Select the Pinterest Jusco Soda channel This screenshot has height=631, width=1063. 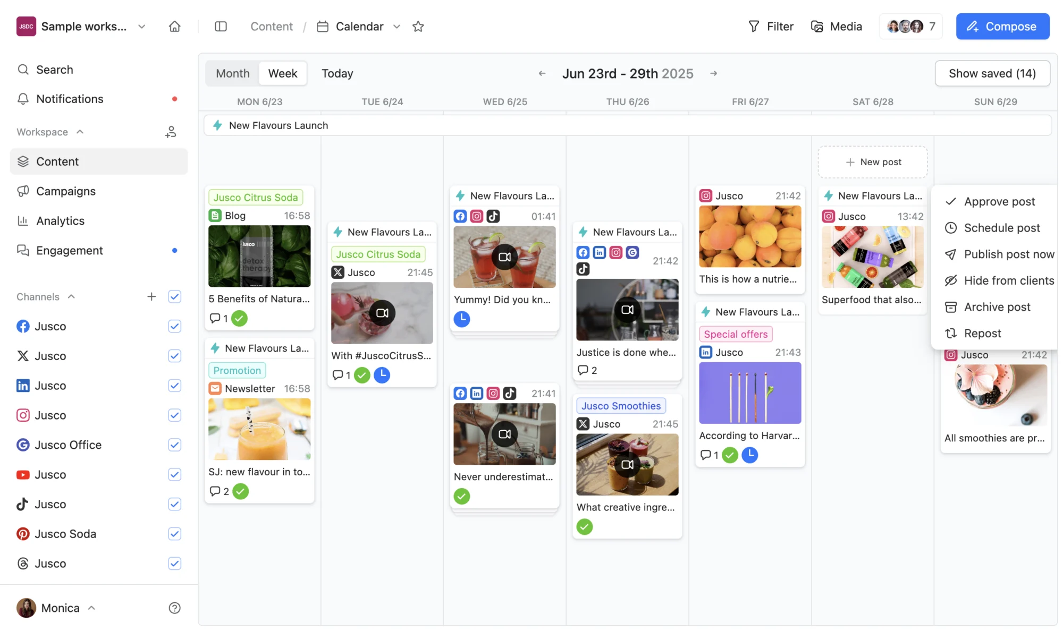pyautogui.click(x=56, y=534)
